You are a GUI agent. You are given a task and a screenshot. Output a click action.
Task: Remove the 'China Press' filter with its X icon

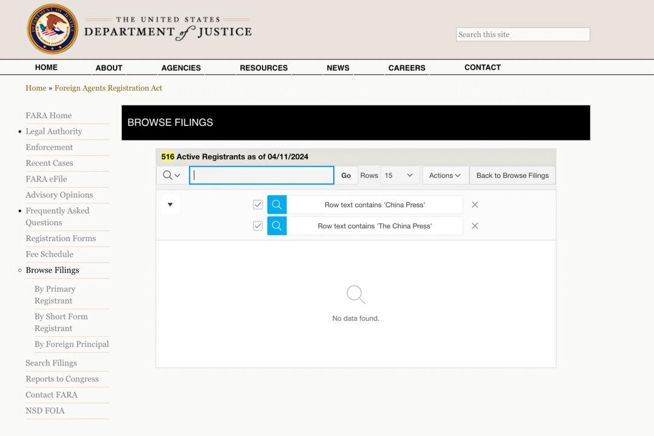475,204
